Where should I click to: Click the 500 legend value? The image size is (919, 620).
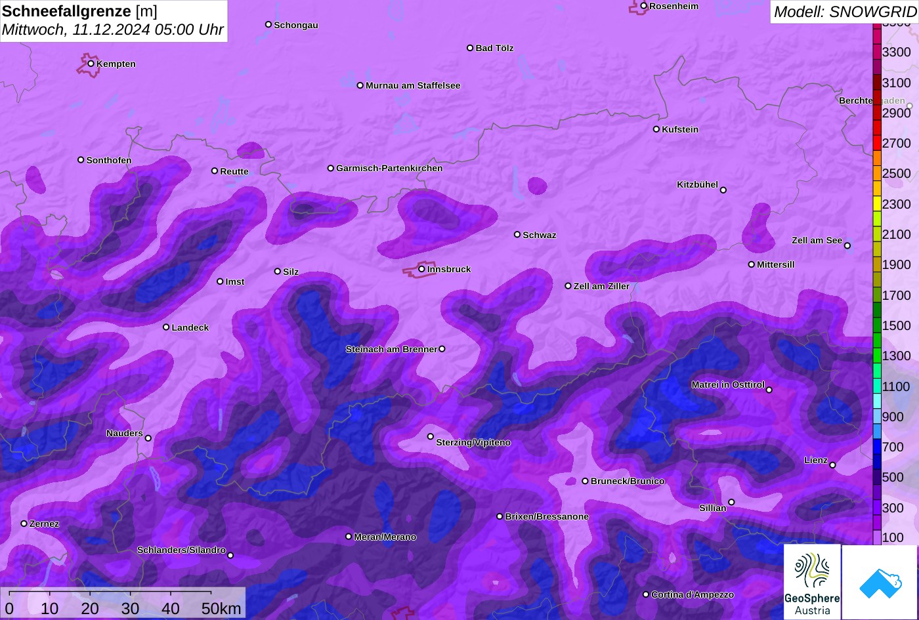tap(893, 478)
